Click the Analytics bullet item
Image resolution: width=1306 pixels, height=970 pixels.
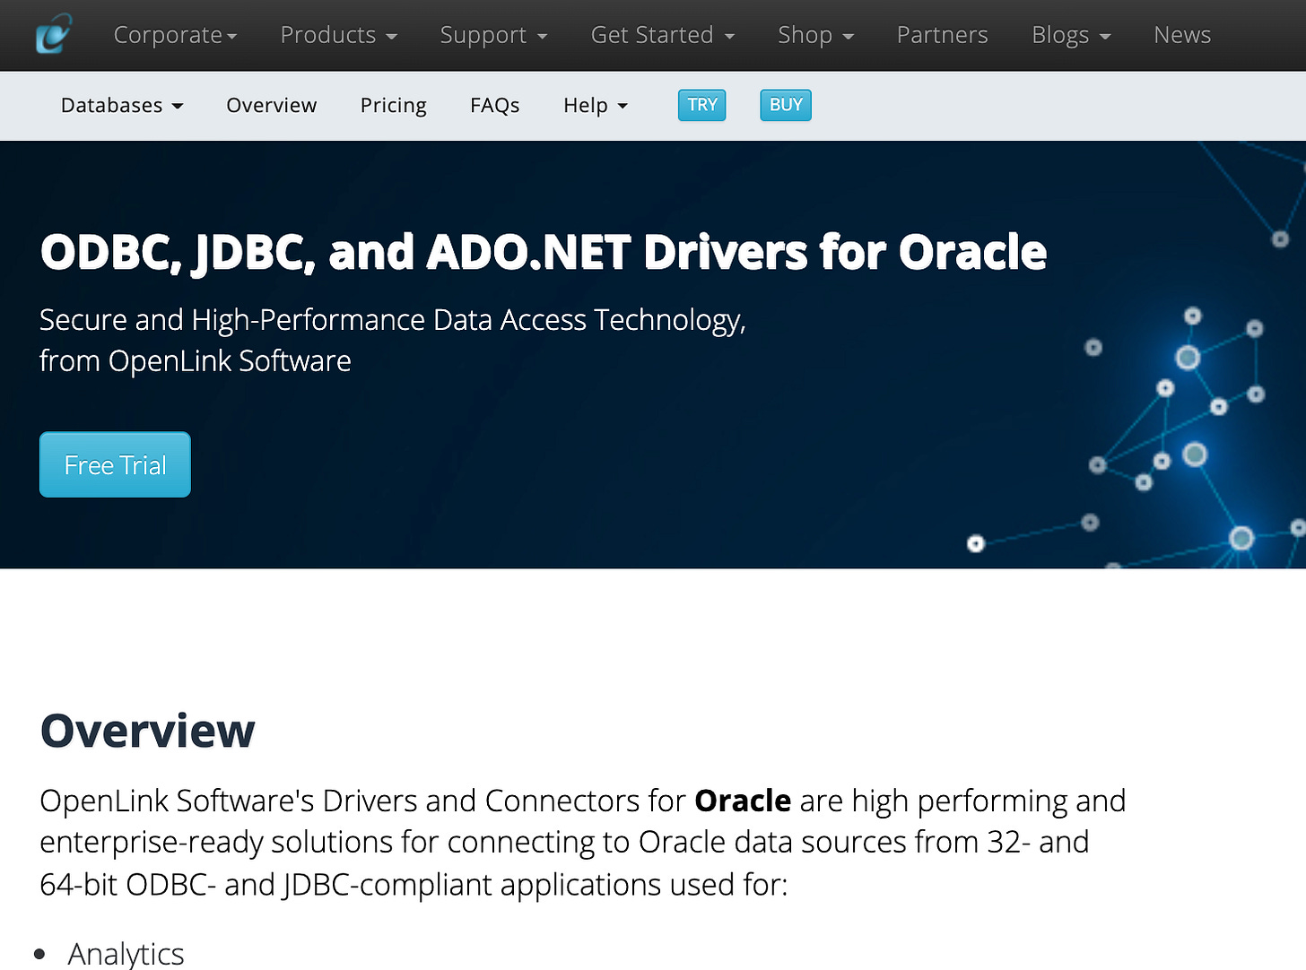tap(126, 954)
